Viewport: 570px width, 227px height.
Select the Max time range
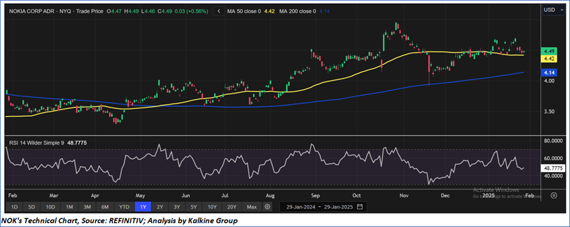coord(252,207)
